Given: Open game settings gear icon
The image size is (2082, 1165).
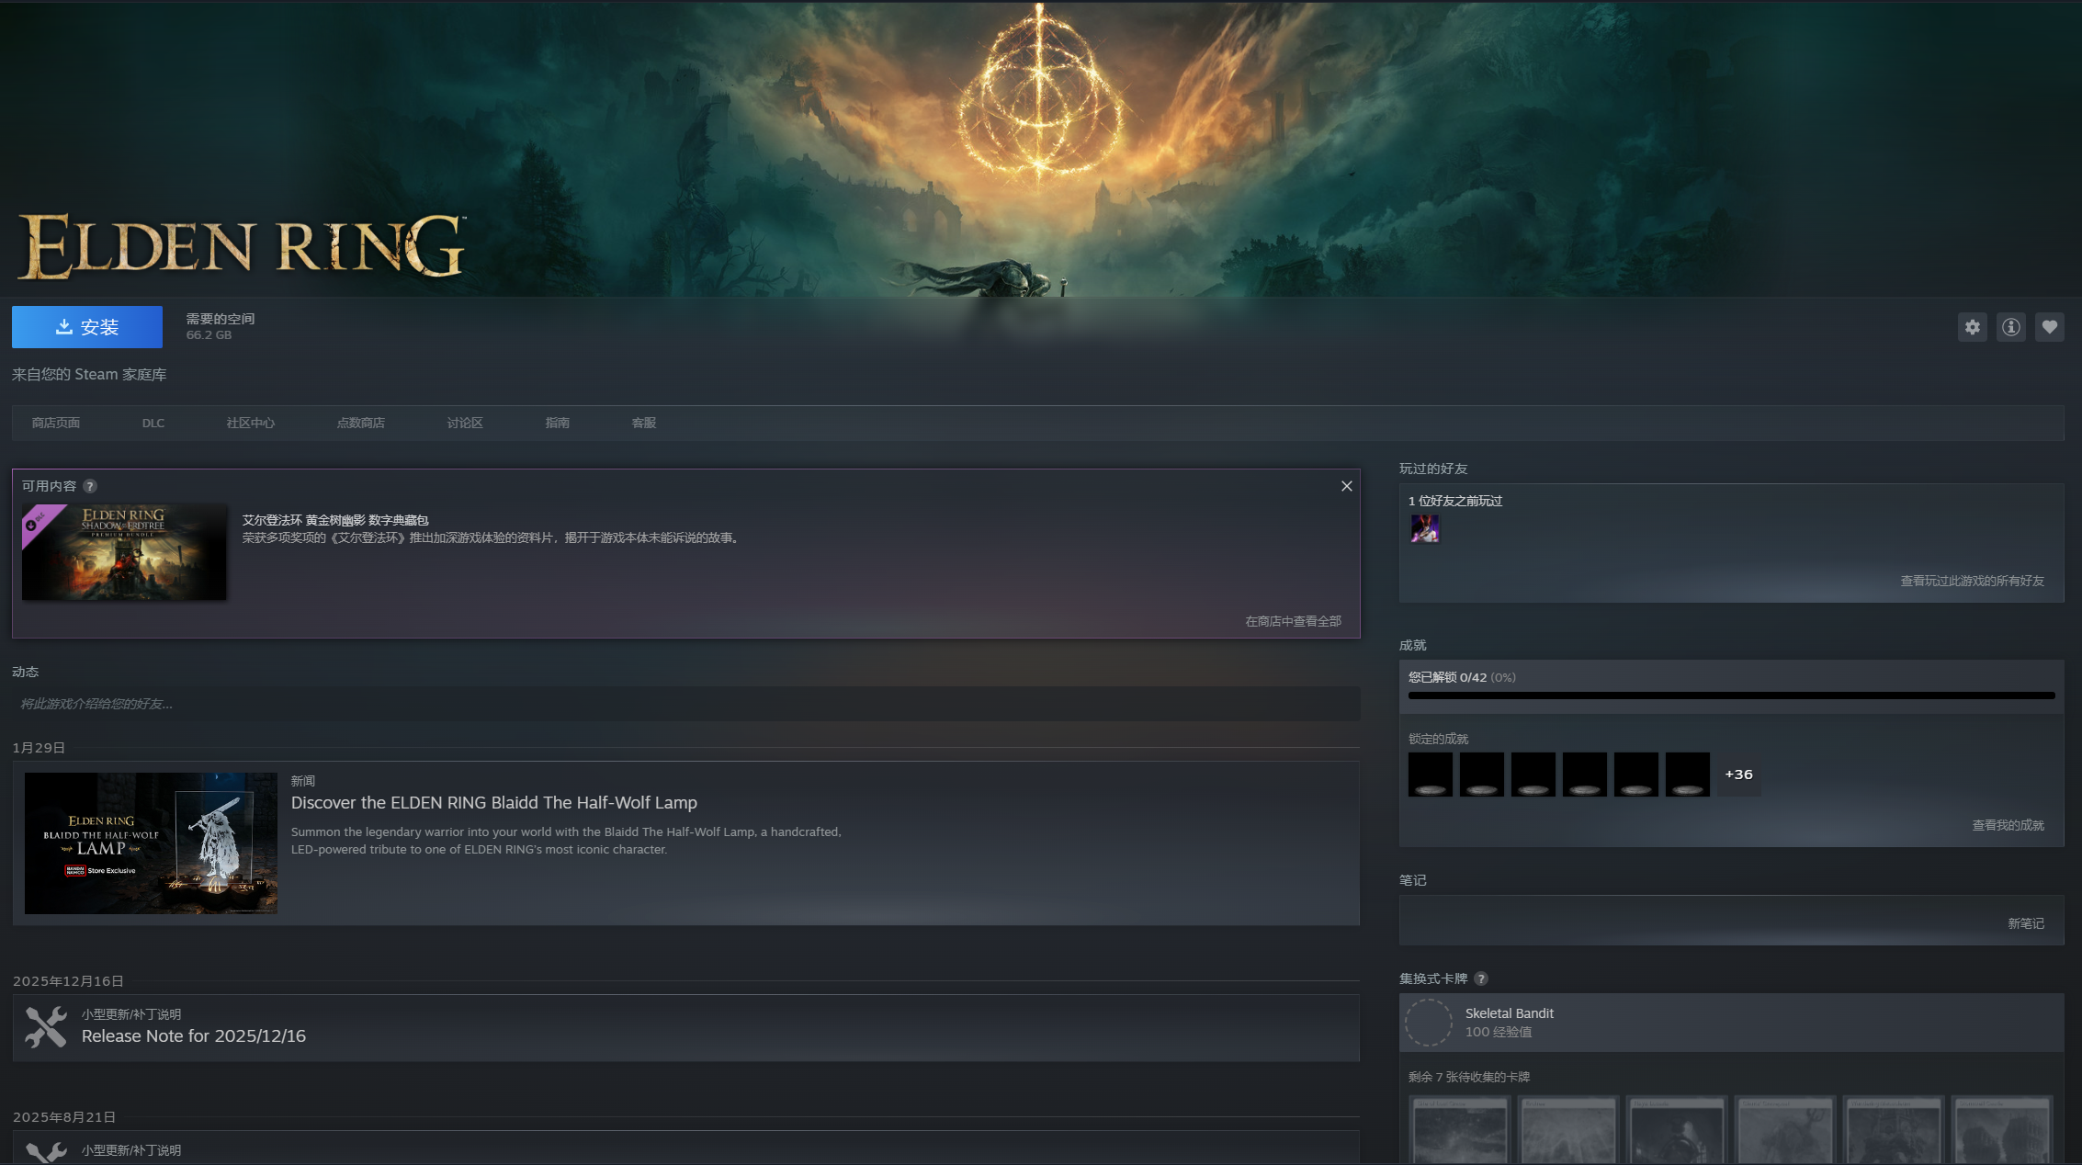Looking at the screenshot, I should coord(1972,327).
